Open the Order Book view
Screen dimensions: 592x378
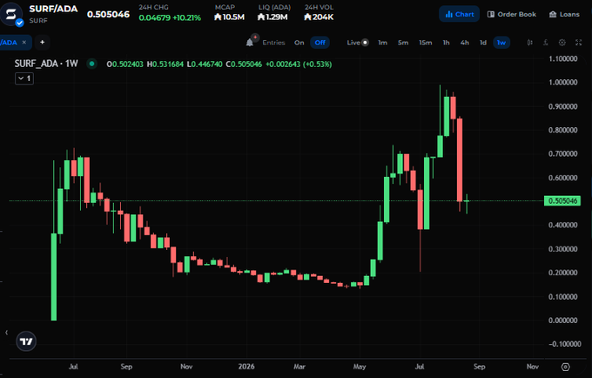coord(512,14)
